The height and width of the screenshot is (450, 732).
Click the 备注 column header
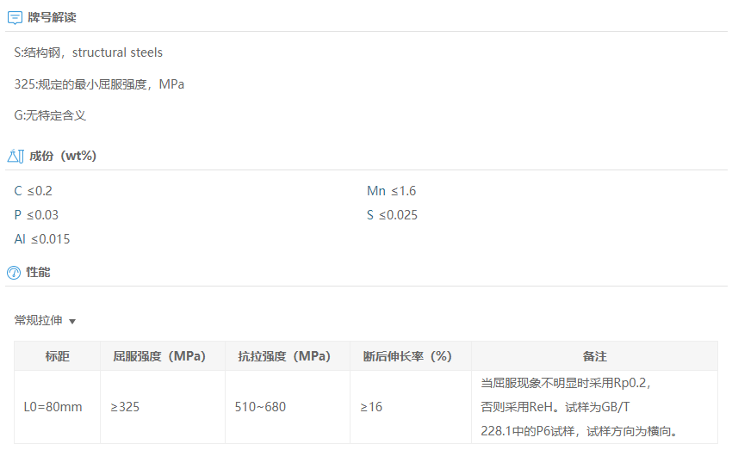pos(595,356)
